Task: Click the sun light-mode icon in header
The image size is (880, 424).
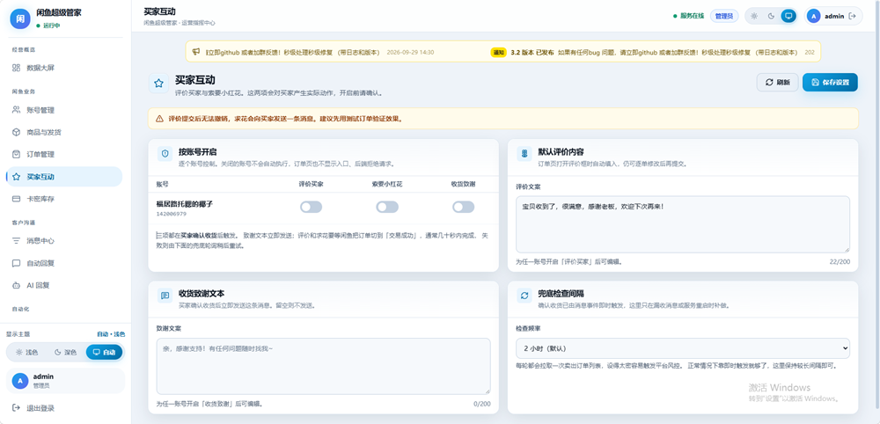Action: pos(754,16)
